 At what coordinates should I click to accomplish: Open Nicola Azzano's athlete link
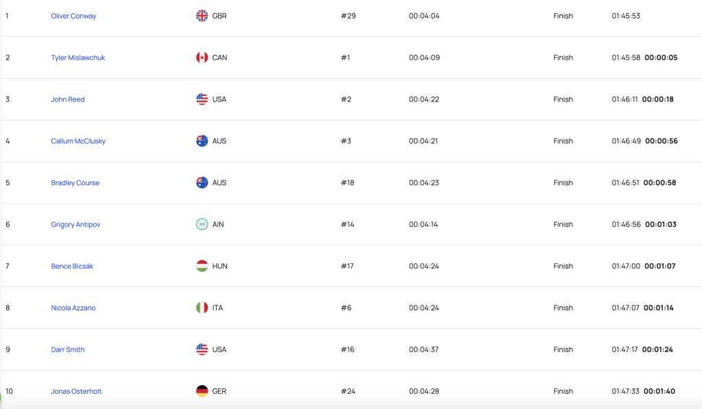pyautogui.click(x=73, y=308)
